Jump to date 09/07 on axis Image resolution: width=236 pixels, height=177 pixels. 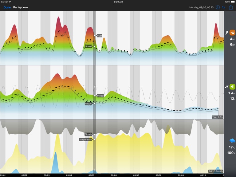[x=136, y=175]
